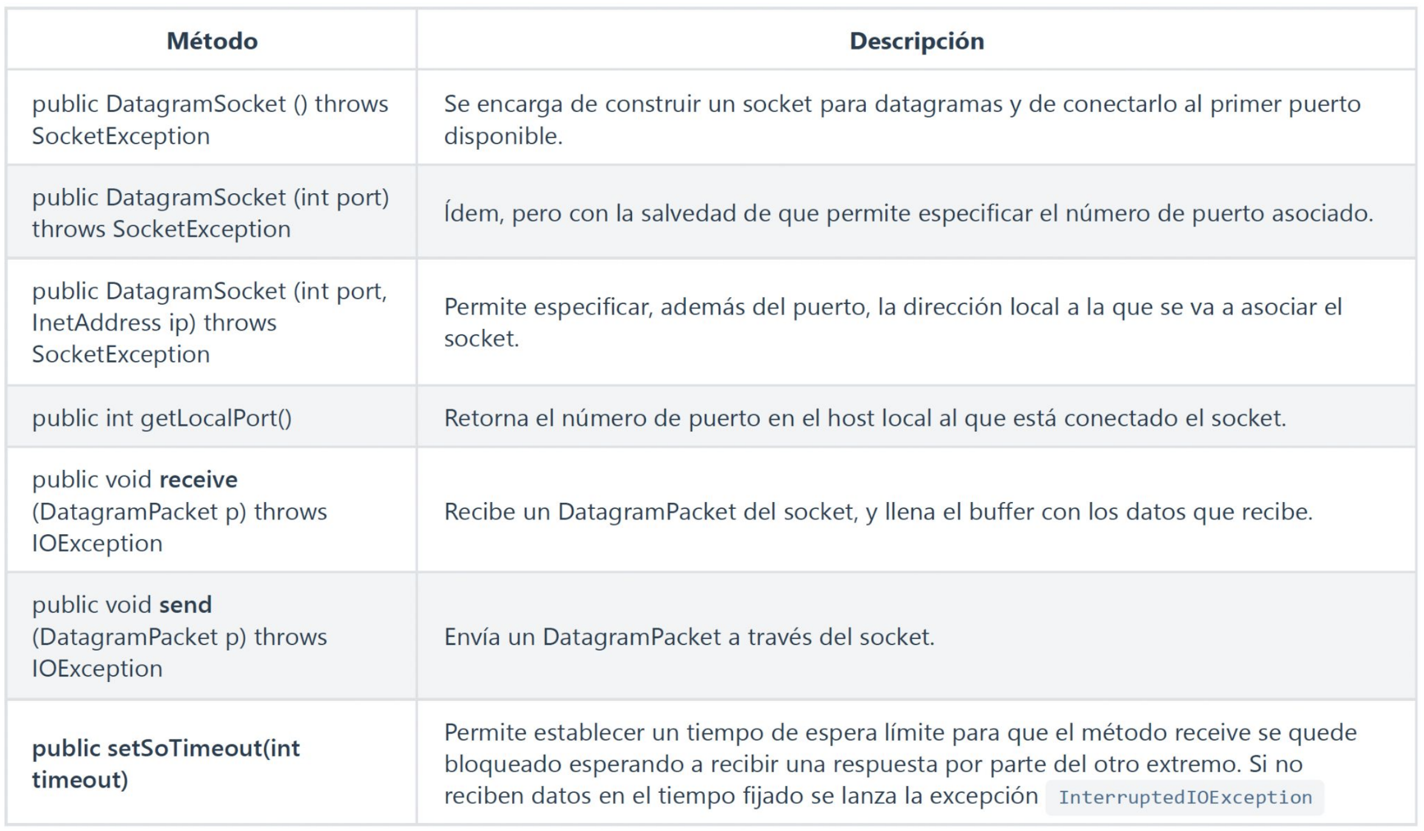Click the bold word 'receive' in the method cell
Image resolution: width=1424 pixels, height=831 pixels.
[199, 480]
